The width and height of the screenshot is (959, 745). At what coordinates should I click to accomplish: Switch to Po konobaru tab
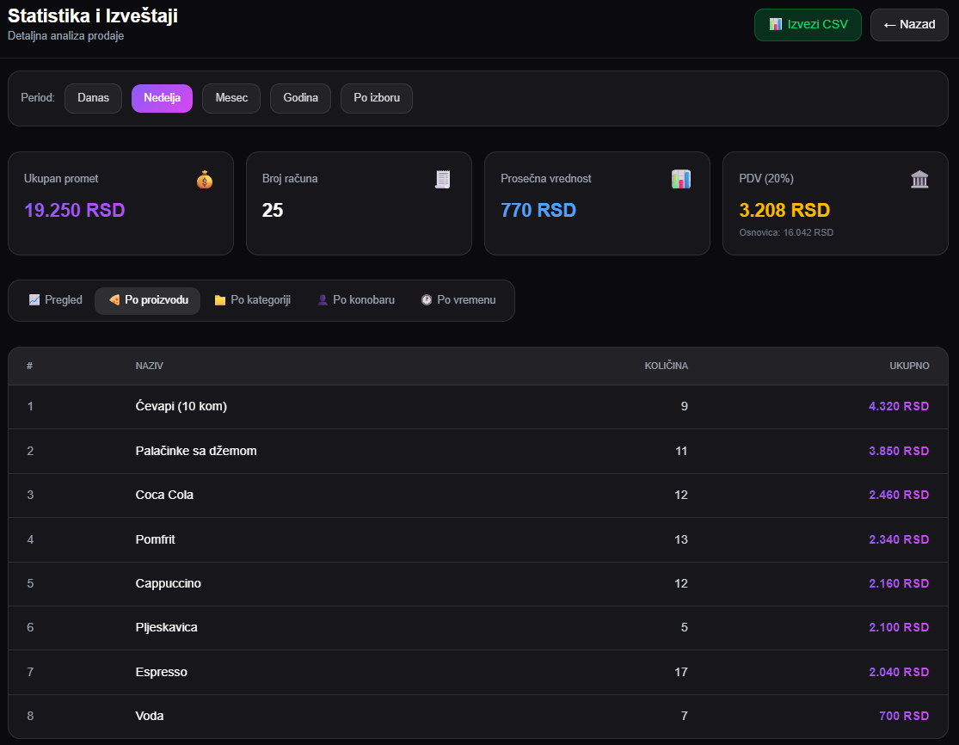point(356,300)
